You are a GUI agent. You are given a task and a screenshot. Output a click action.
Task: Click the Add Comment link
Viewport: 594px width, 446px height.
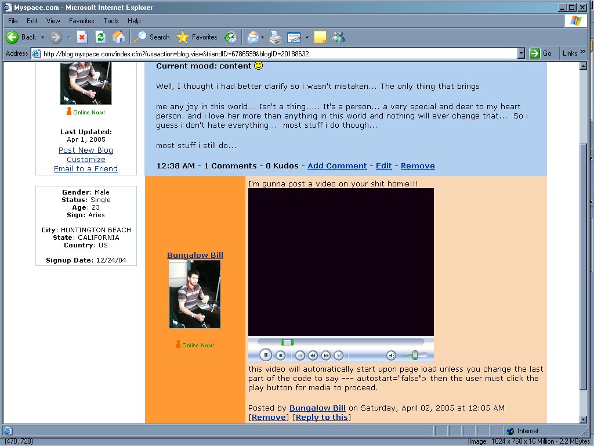click(337, 166)
